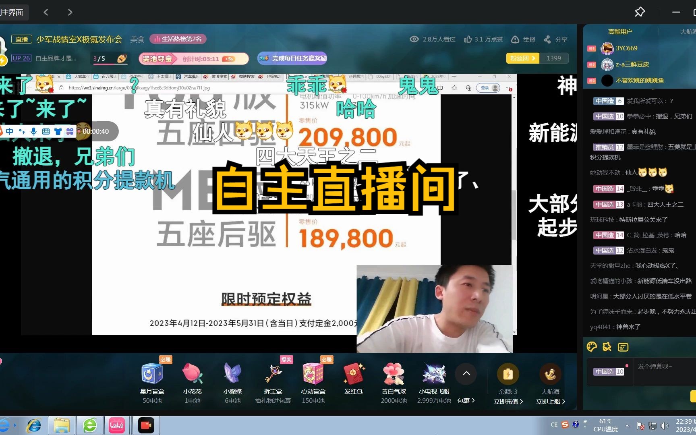Viewport: 696px width, 435px height.
Task: Click the 分享 share icon
Action: pyautogui.click(x=547, y=39)
